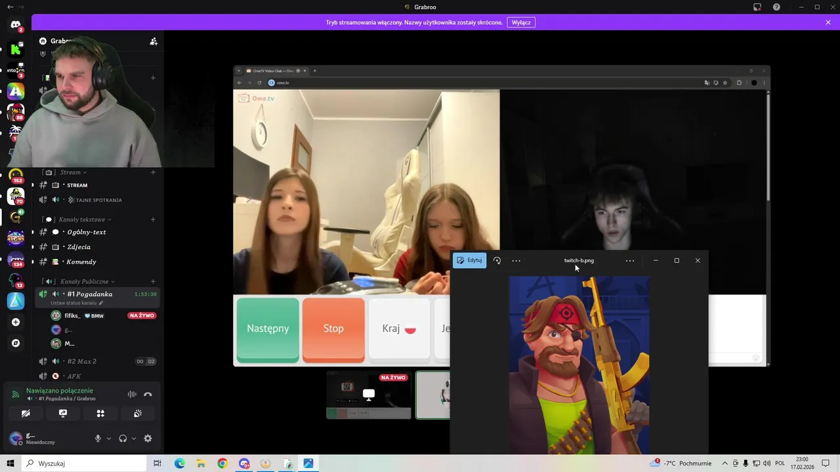The image size is (840, 472).
Task: Mute the microphone
Action: tap(98, 439)
